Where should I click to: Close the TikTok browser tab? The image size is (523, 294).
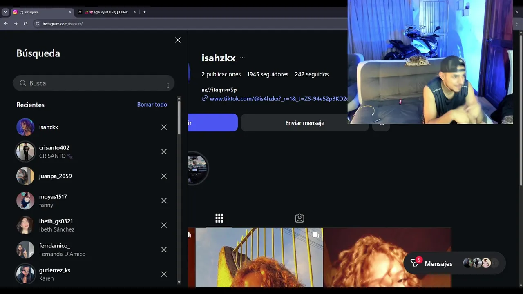134,12
